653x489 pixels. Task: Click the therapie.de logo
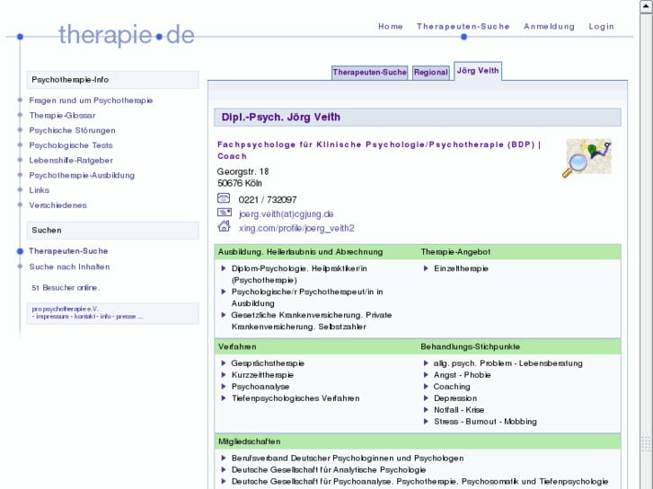126,35
